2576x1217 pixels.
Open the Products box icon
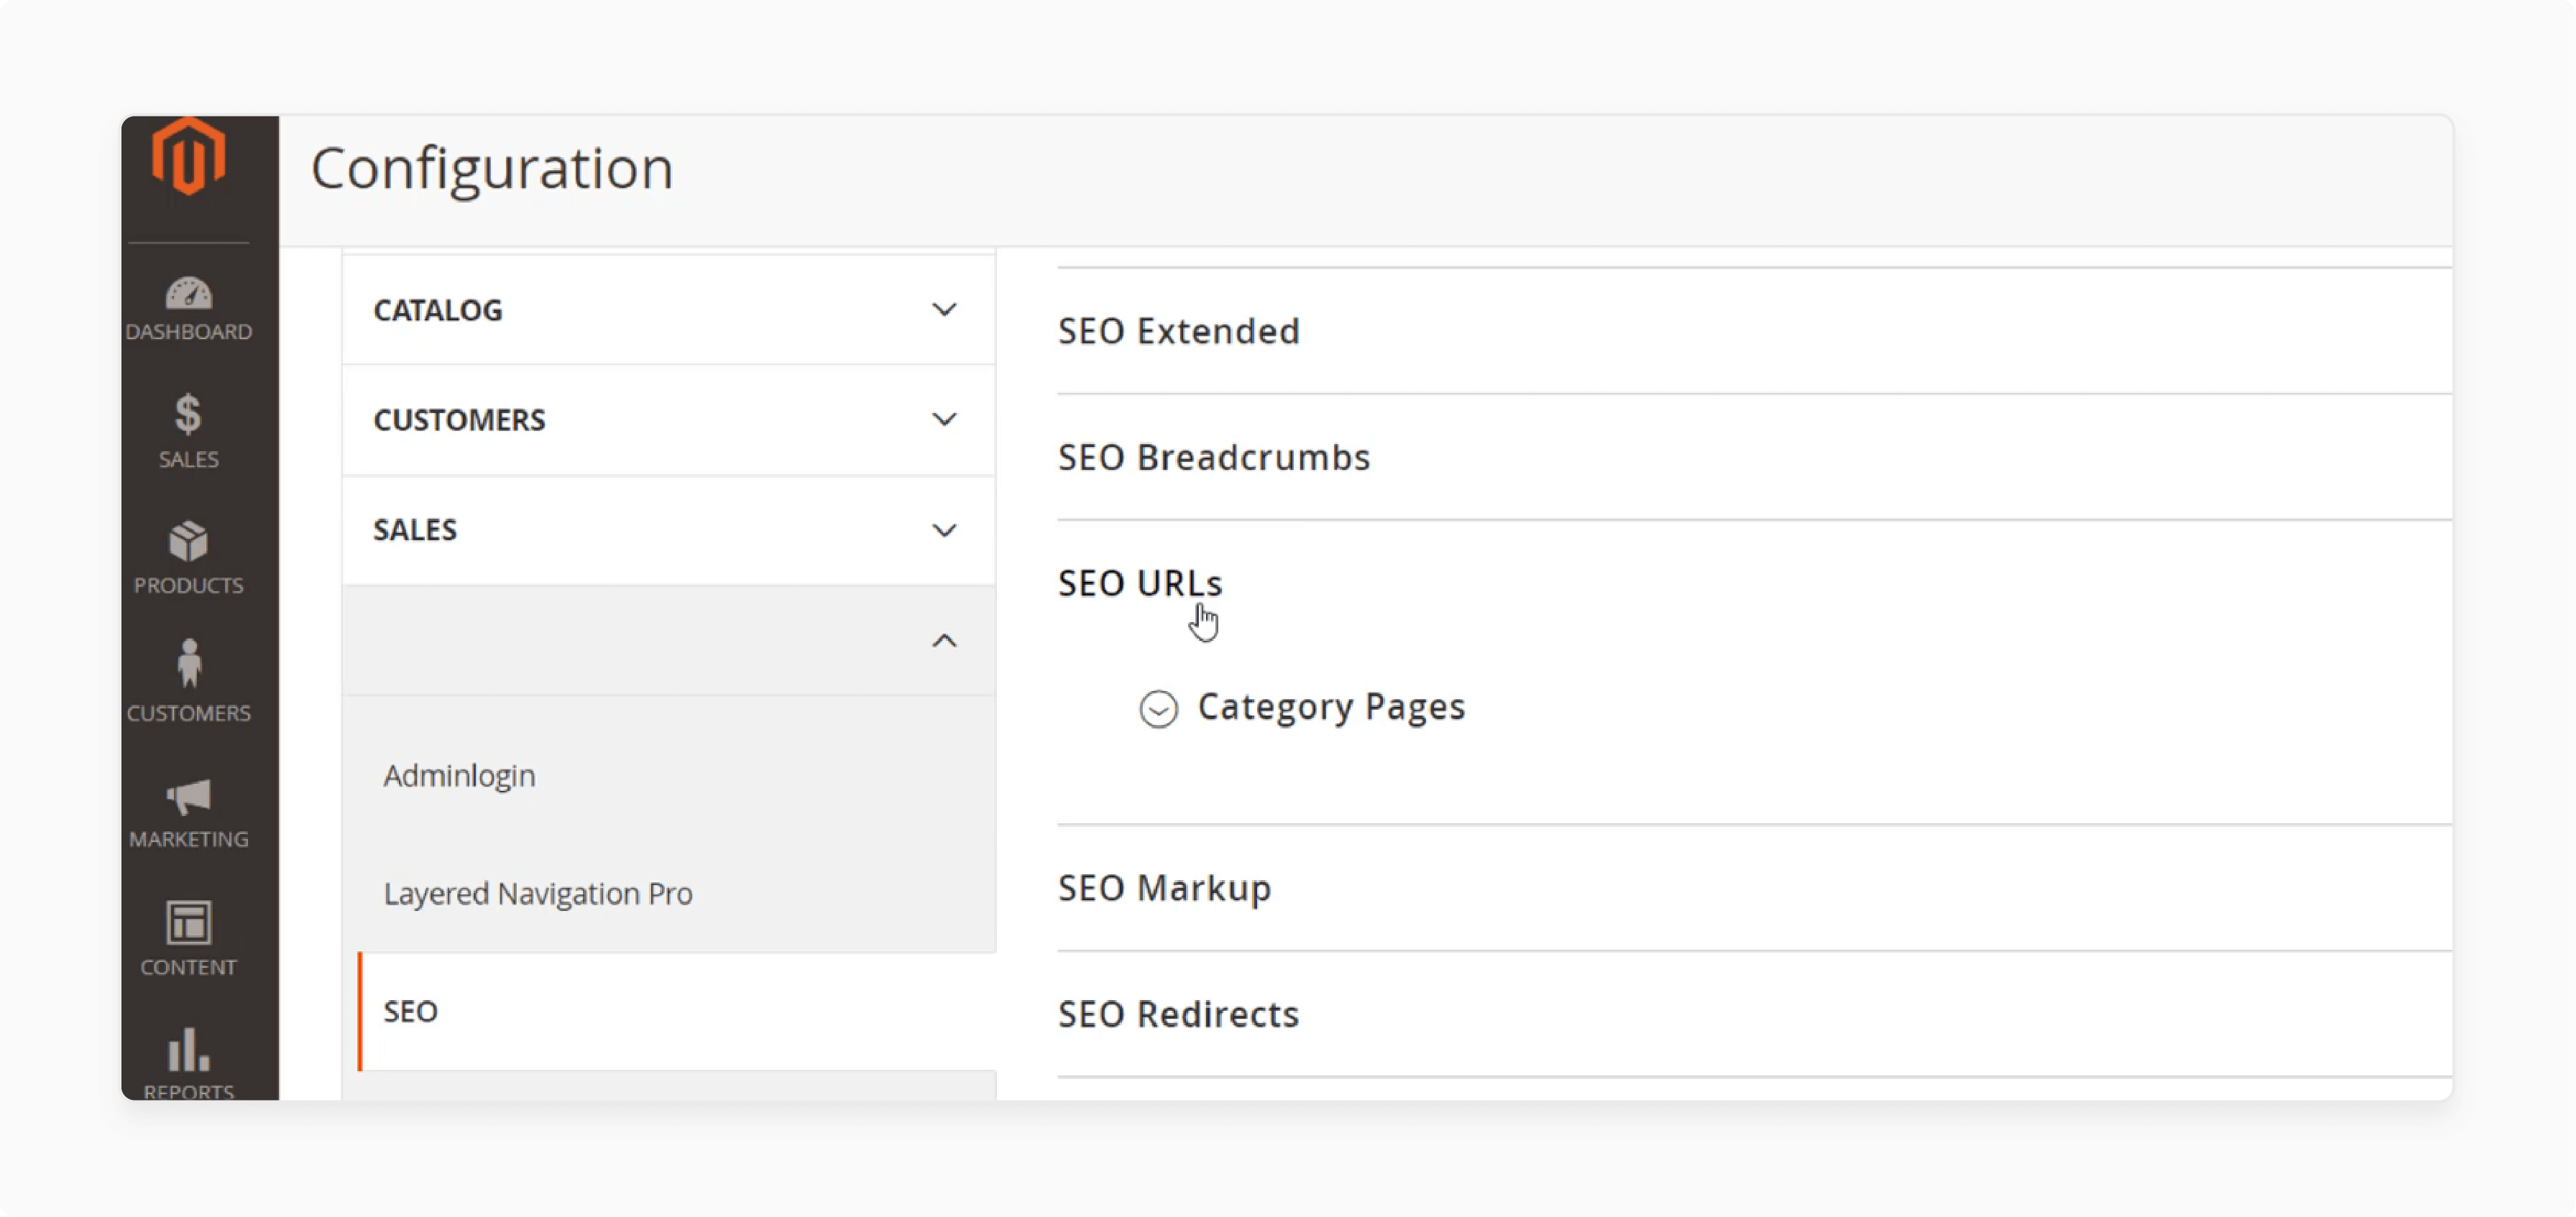188,542
